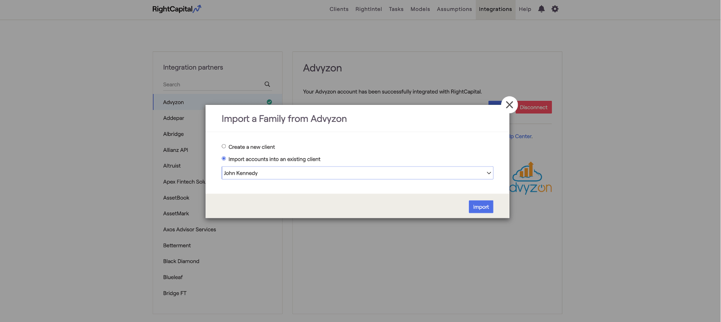Open the Assumptions menu item

(x=454, y=9)
